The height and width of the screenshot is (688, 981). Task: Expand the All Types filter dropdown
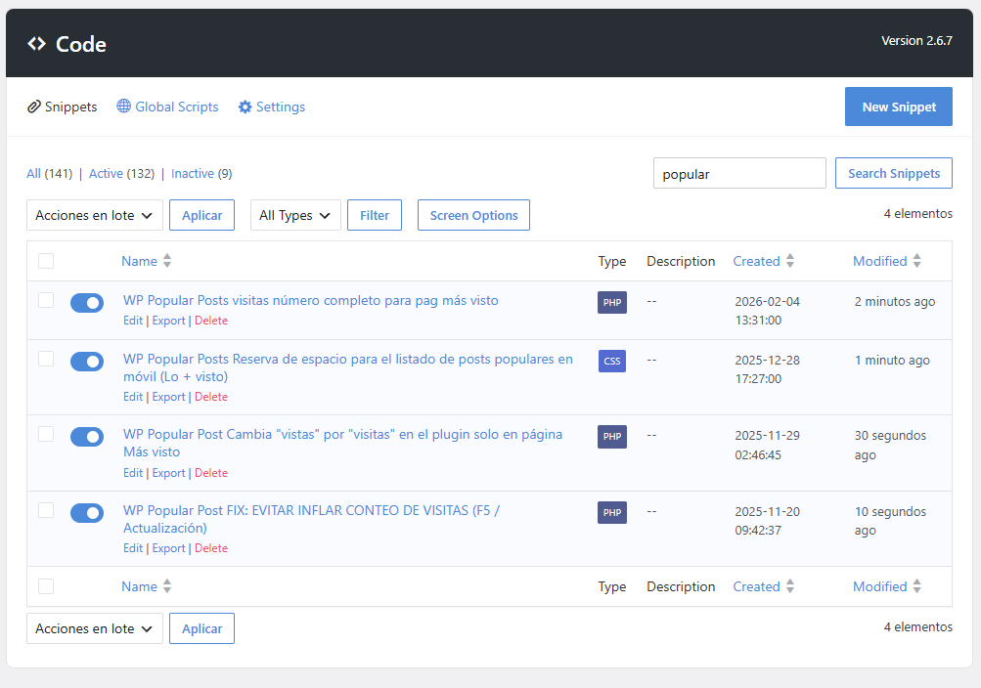click(x=295, y=215)
